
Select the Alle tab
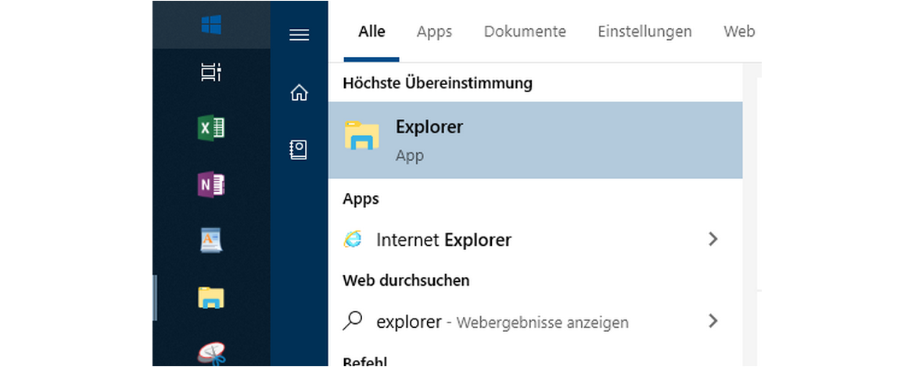point(371,32)
